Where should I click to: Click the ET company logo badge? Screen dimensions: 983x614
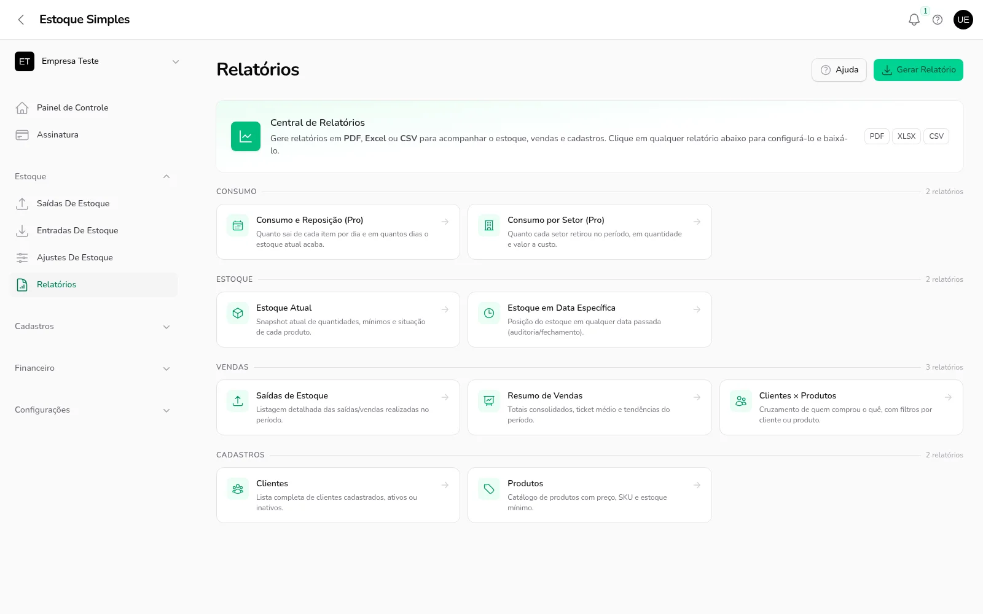(25, 61)
